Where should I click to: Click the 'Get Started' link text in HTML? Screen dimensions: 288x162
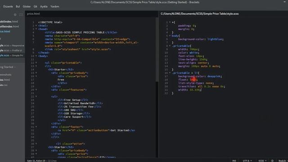coord(120,130)
